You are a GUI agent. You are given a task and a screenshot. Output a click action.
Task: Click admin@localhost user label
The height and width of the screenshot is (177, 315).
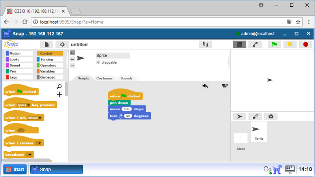[x=258, y=34]
